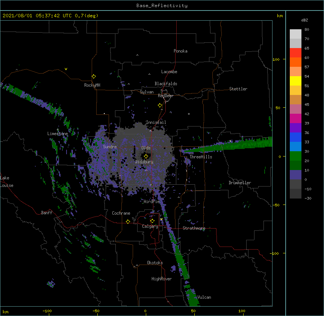Click the 80 value on the dBZ legend
The width and height of the screenshot is (324, 316).
tap(307, 30)
